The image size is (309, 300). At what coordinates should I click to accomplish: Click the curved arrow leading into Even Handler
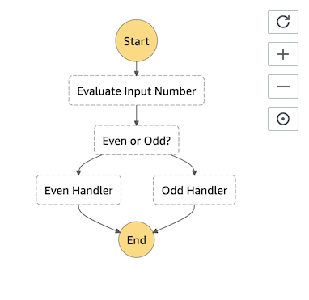(x=86, y=163)
